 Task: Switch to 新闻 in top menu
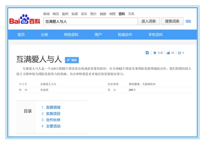point(46,14)
